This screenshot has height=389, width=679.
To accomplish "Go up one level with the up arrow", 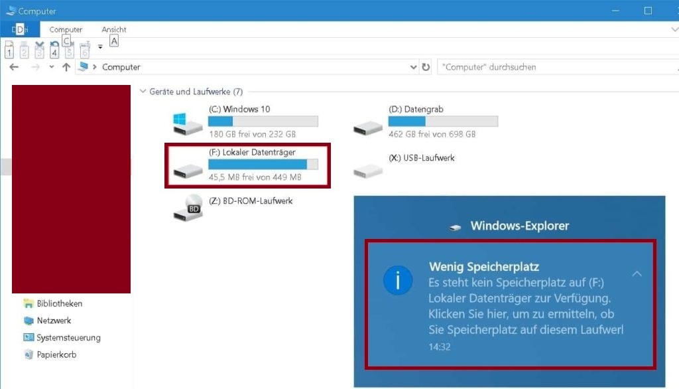I will coord(66,67).
